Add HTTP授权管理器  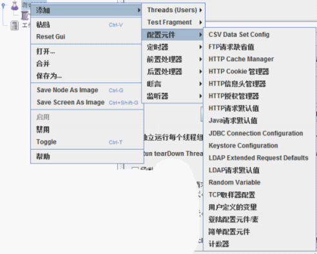[x=260, y=96]
